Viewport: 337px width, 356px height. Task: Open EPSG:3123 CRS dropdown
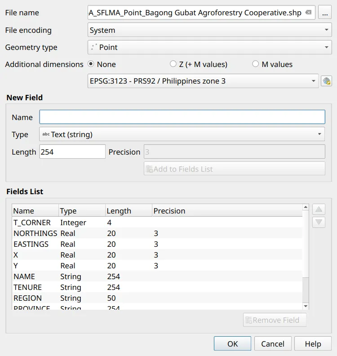tap(203, 81)
